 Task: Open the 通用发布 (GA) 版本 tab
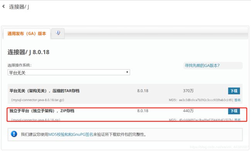tap(27, 34)
